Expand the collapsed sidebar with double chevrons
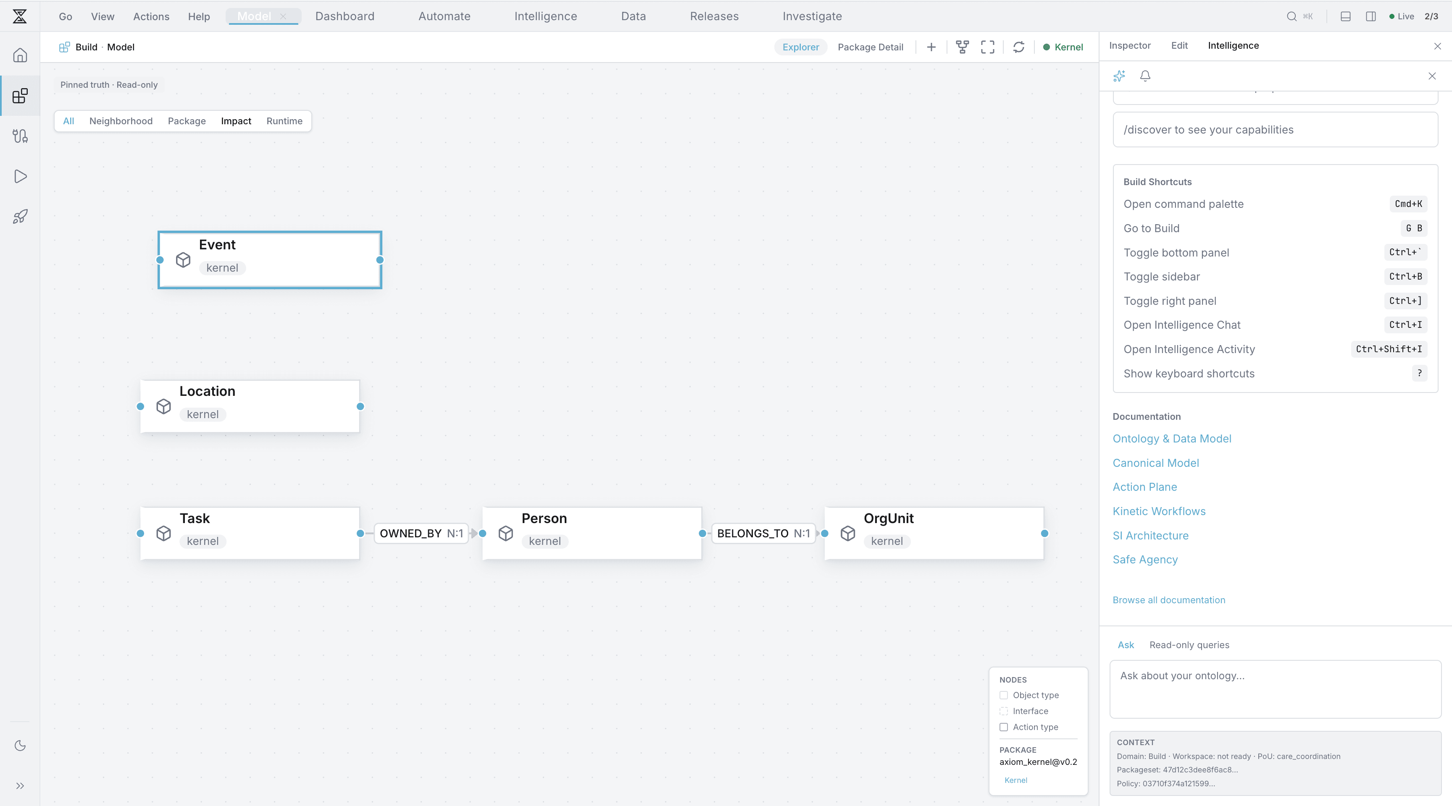 click(x=20, y=786)
